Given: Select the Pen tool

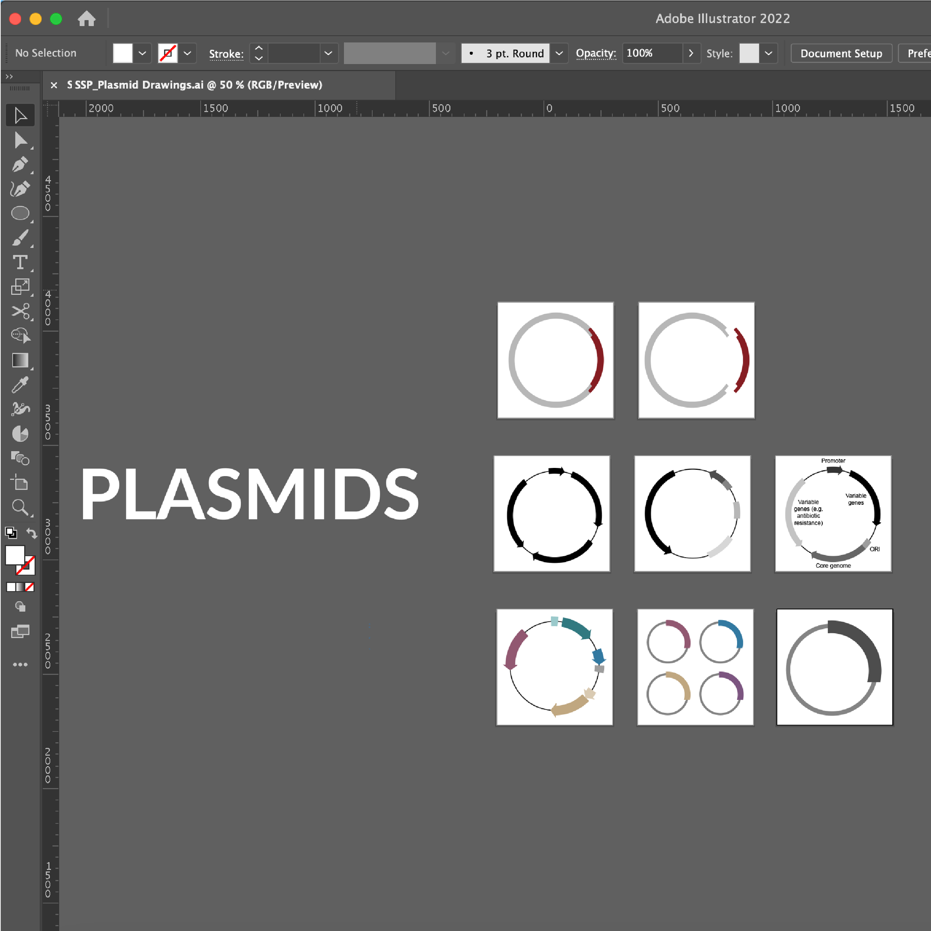Looking at the screenshot, I should tap(20, 165).
